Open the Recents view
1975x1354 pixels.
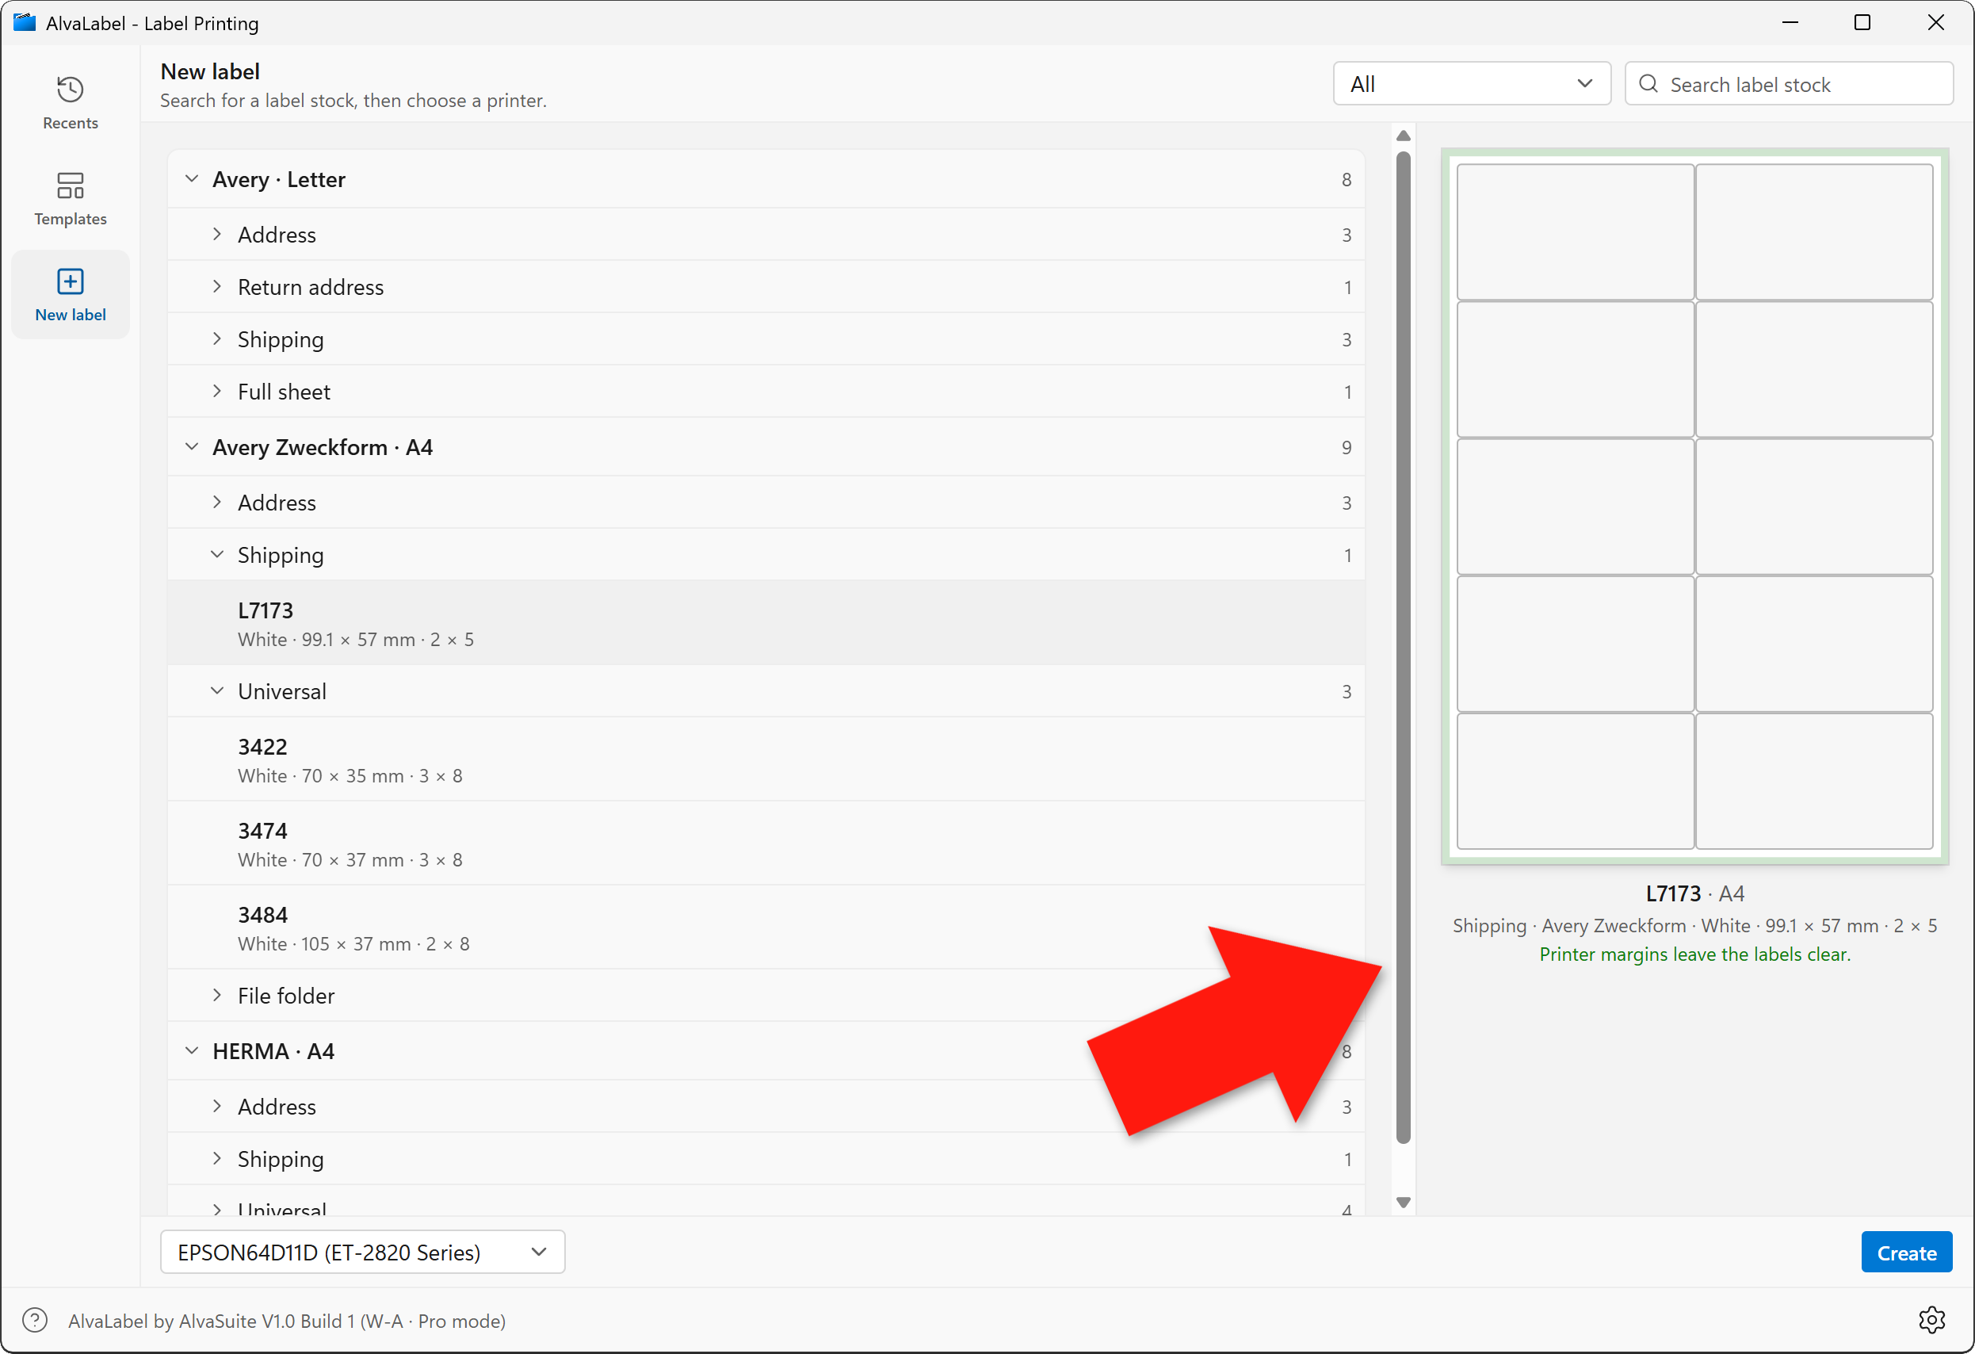click(x=70, y=103)
